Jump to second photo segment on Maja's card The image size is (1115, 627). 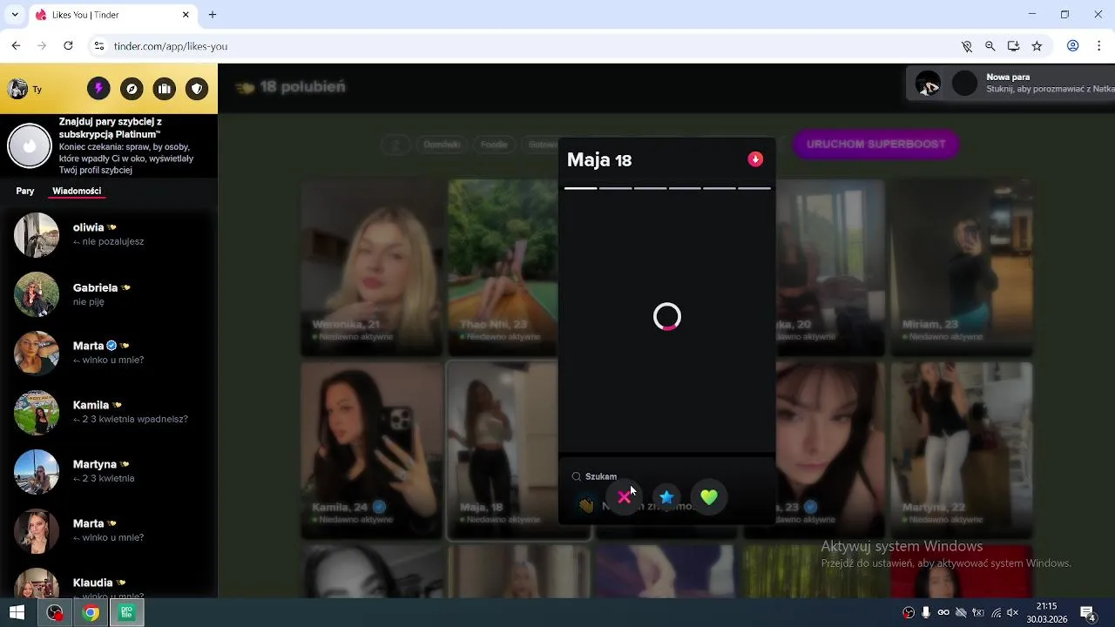pyautogui.click(x=615, y=188)
